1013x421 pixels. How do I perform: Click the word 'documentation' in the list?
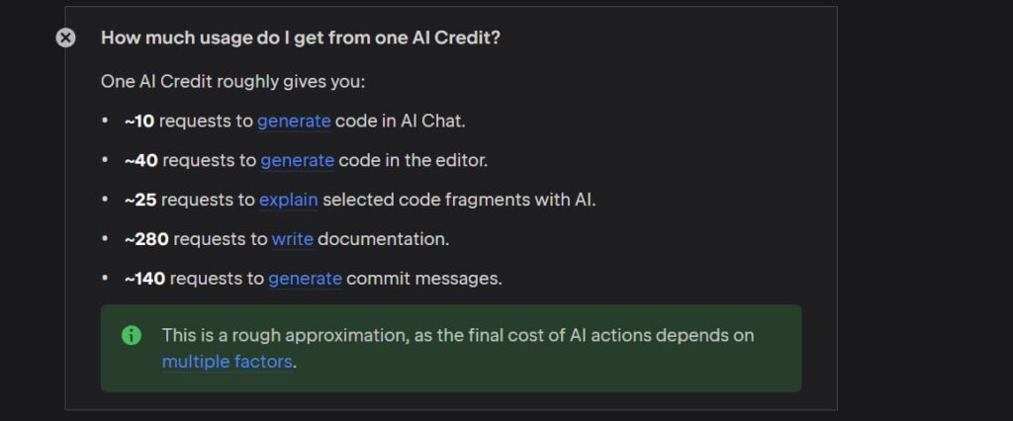click(x=383, y=239)
